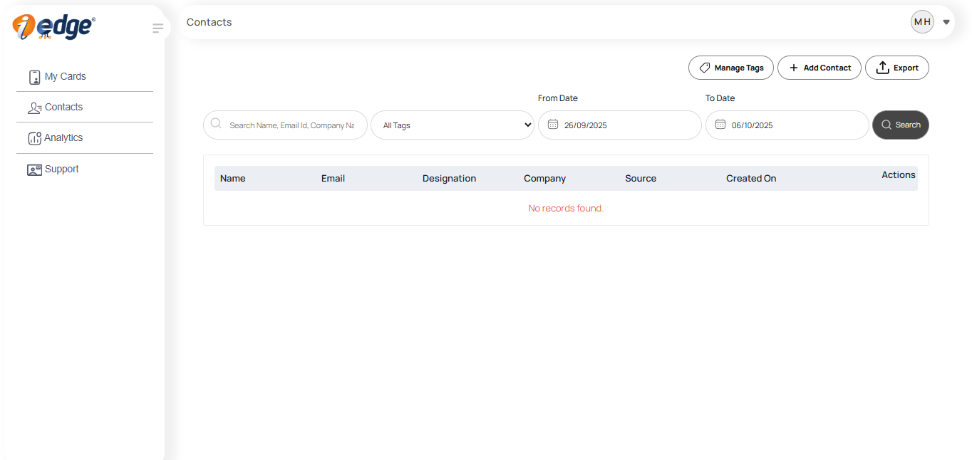
Task: Go to My Cards menu item
Action: [66, 77]
